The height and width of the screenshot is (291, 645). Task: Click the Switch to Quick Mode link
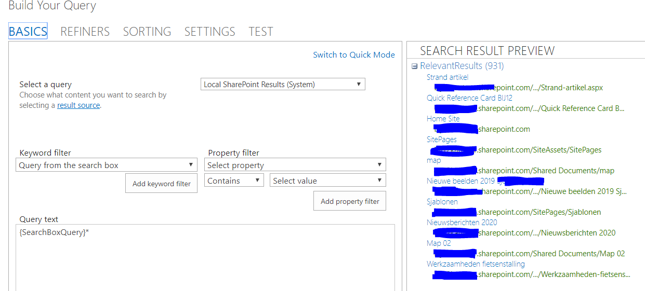tap(354, 55)
